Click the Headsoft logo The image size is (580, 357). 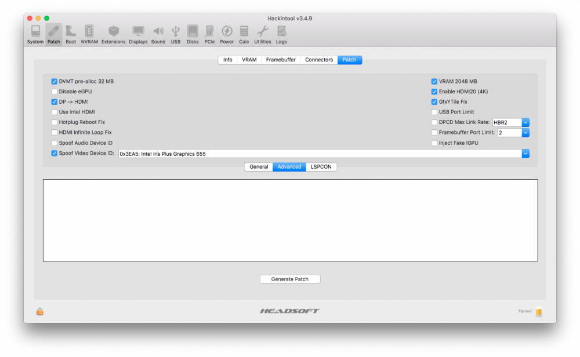point(289,311)
